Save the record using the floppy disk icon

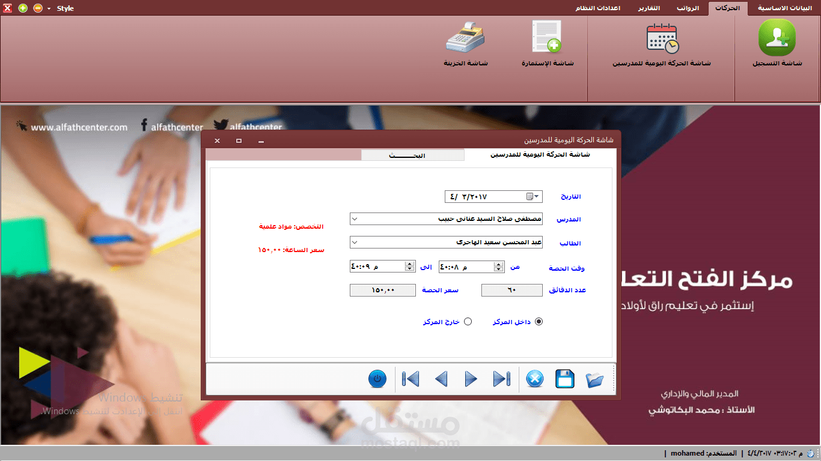(x=564, y=379)
